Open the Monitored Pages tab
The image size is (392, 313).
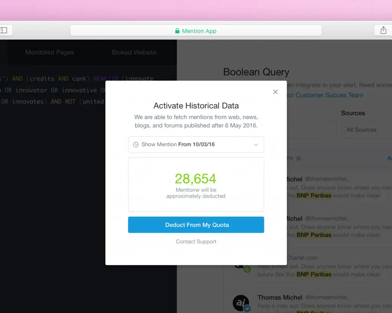tap(49, 52)
